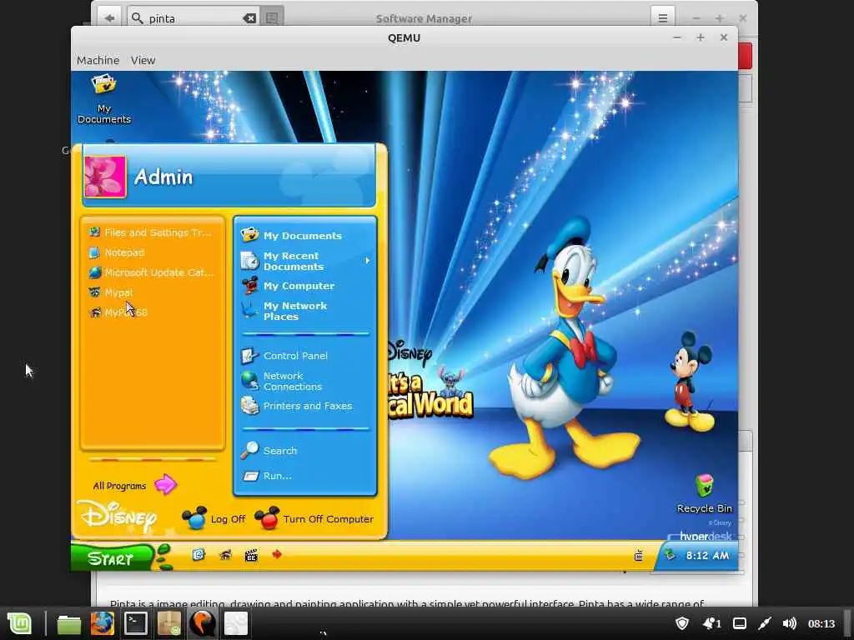Image resolution: width=854 pixels, height=640 pixels.
Task: Click the shield update tray icon
Action: click(x=682, y=623)
